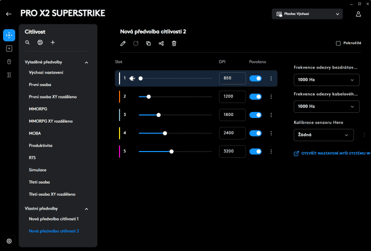The width and height of the screenshot is (371, 251).
Task: Open more options for slot 5
Action: point(271,152)
